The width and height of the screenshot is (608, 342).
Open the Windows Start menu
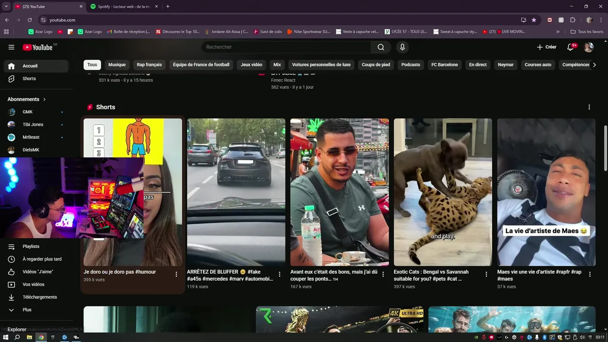coord(6,337)
